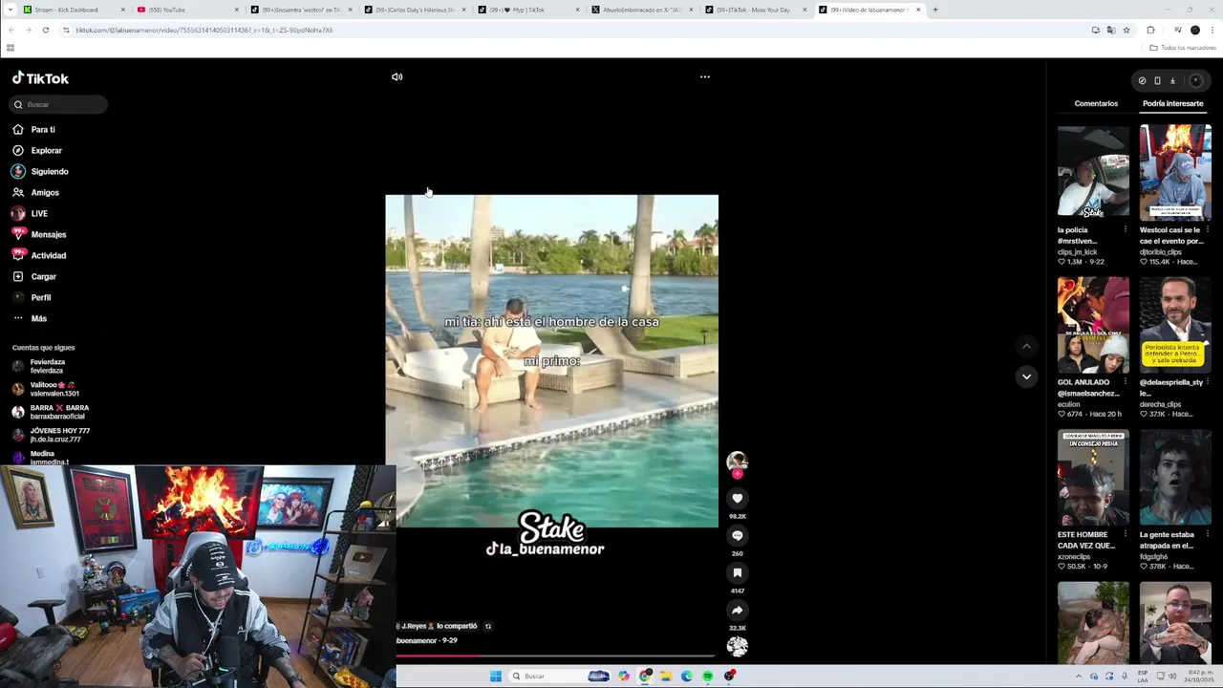Click the phone icon in top pill
The height and width of the screenshot is (688, 1223).
click(x=1157, y=80)
